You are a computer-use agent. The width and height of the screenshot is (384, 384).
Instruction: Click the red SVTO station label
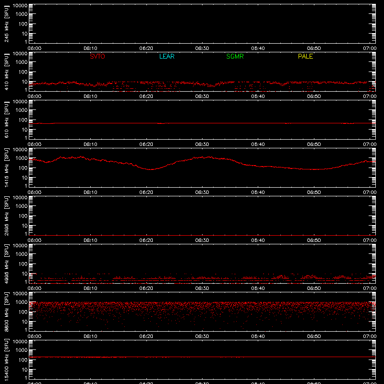(x=97, y=56)
